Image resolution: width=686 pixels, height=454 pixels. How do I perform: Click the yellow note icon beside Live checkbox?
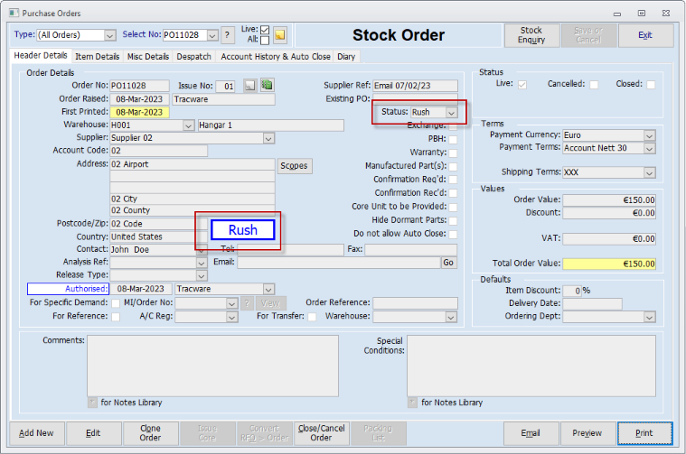(x=280, y=35)
